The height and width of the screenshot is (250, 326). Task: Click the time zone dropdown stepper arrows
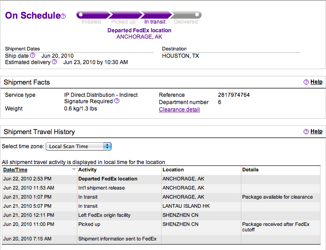pos(107,146)
